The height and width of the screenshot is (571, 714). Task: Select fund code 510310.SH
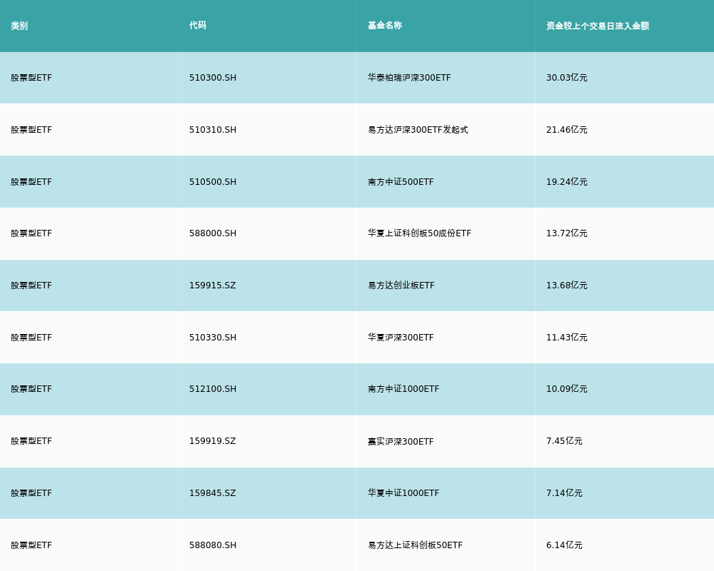[x=213, y=130]
